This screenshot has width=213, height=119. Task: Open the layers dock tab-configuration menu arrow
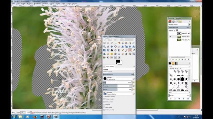190,21
